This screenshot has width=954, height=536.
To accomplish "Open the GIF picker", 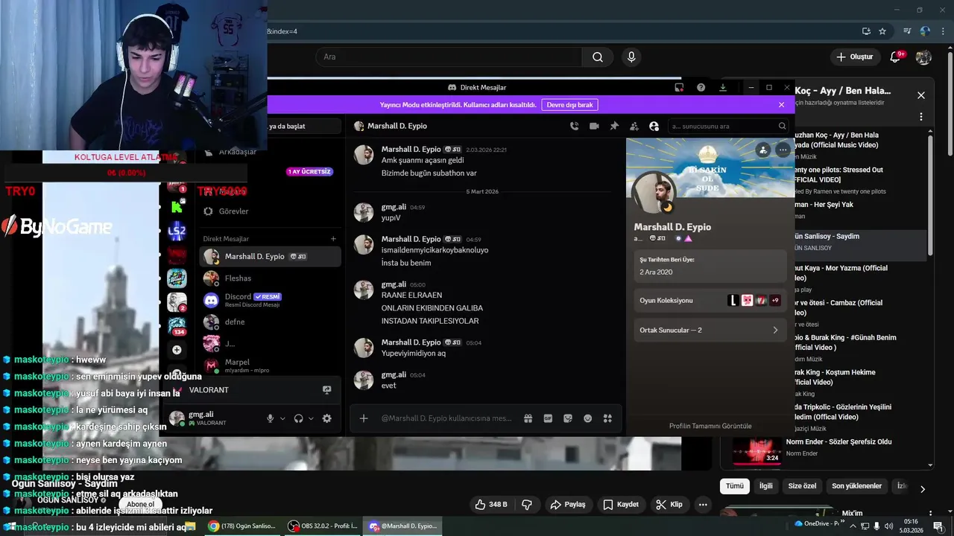I will 548,418.
